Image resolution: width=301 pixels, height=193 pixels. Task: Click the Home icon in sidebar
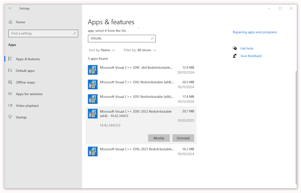tap(10, 22)
